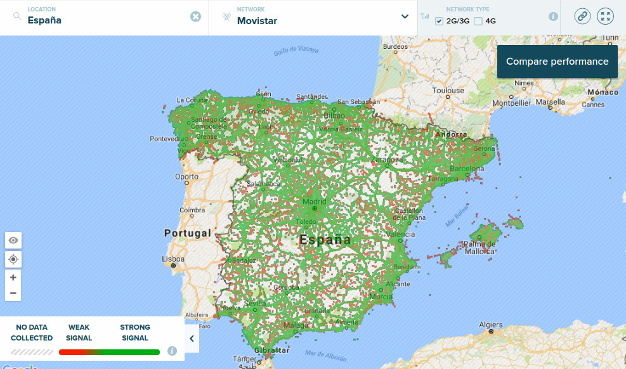Enable the 4G network type checkbox
Screen dimensions: 626x369
pos(478,21)
